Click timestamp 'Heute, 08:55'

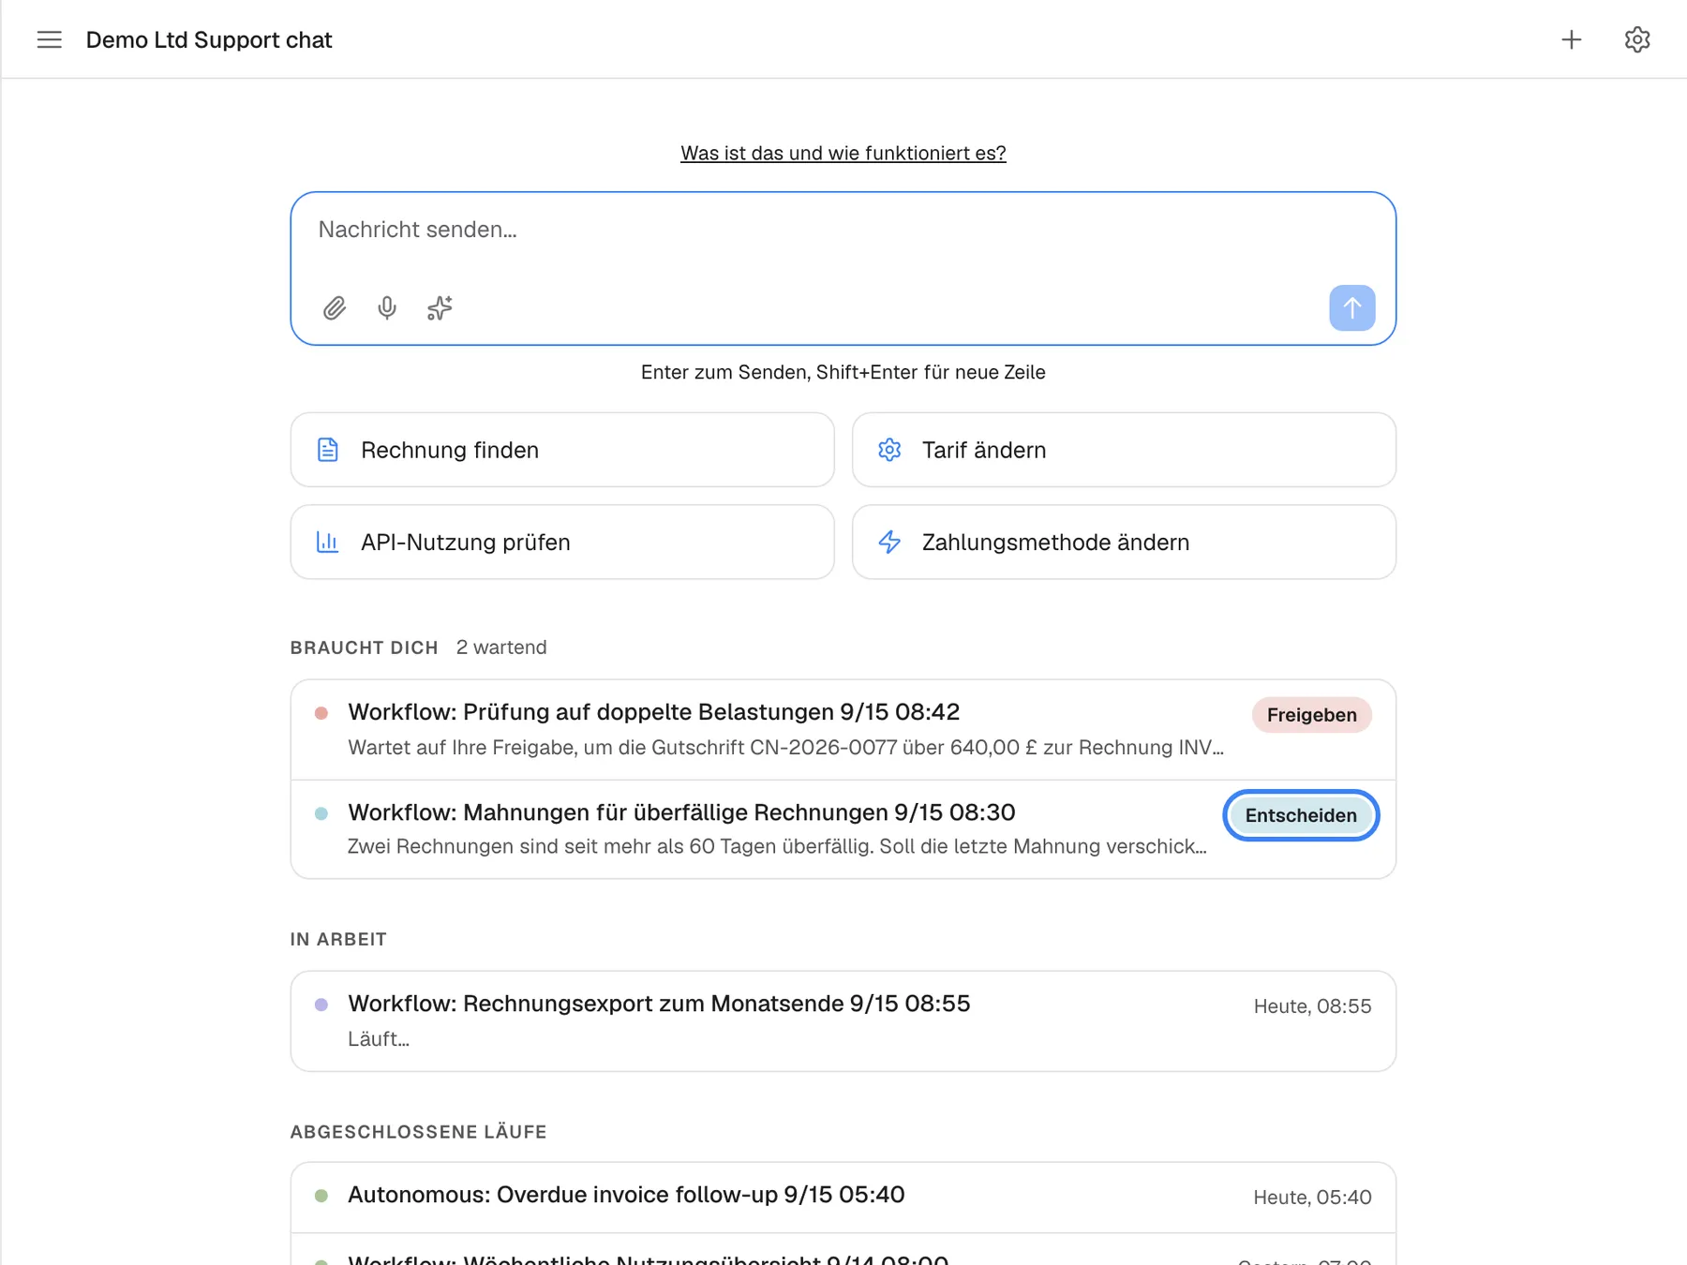(1312, 1006)
